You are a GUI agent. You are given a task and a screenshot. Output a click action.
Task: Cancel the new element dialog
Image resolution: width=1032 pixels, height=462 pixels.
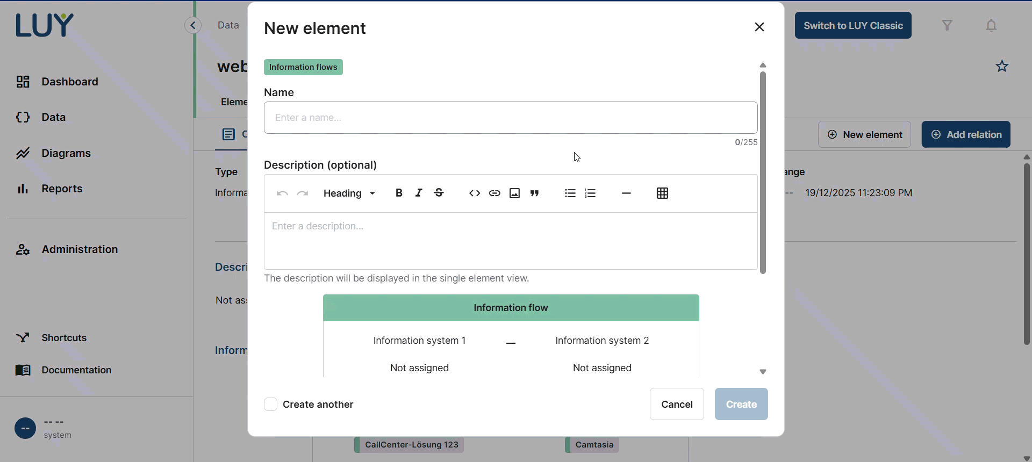pyautogui.click(x=677, y=405)
